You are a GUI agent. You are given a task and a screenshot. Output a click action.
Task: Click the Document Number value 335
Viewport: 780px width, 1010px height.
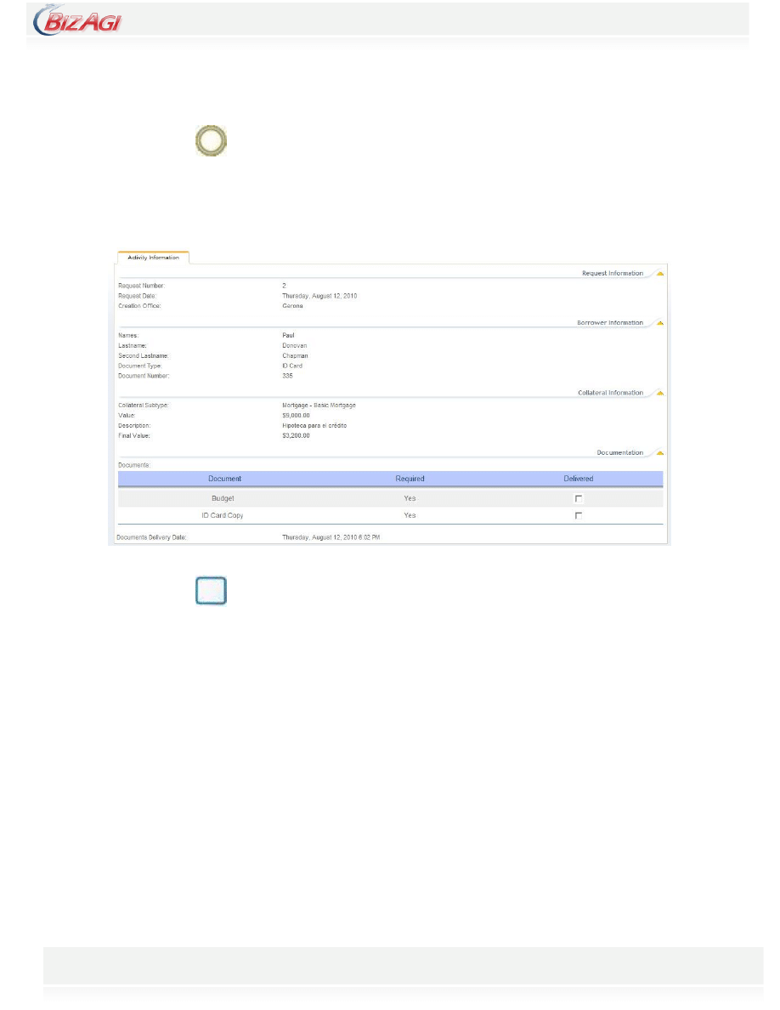coord(287,375)
